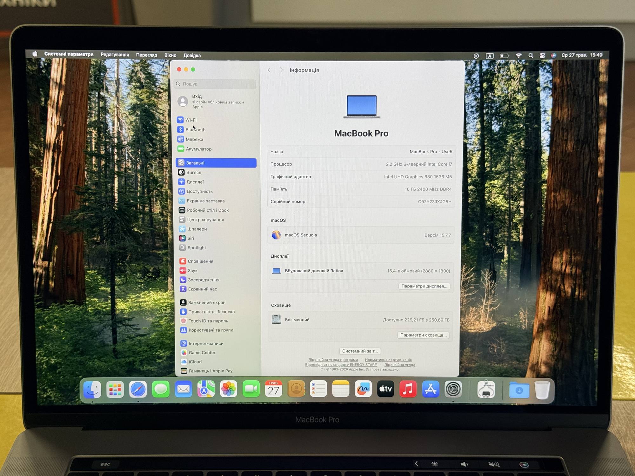Go forward with the right chevron
The width and height of the screenshot is (635, 476).
click(x=281, y=70)
